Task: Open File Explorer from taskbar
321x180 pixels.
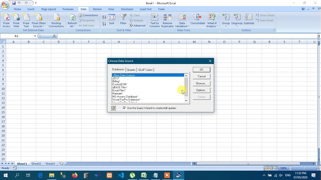Action: coord(52,175)
